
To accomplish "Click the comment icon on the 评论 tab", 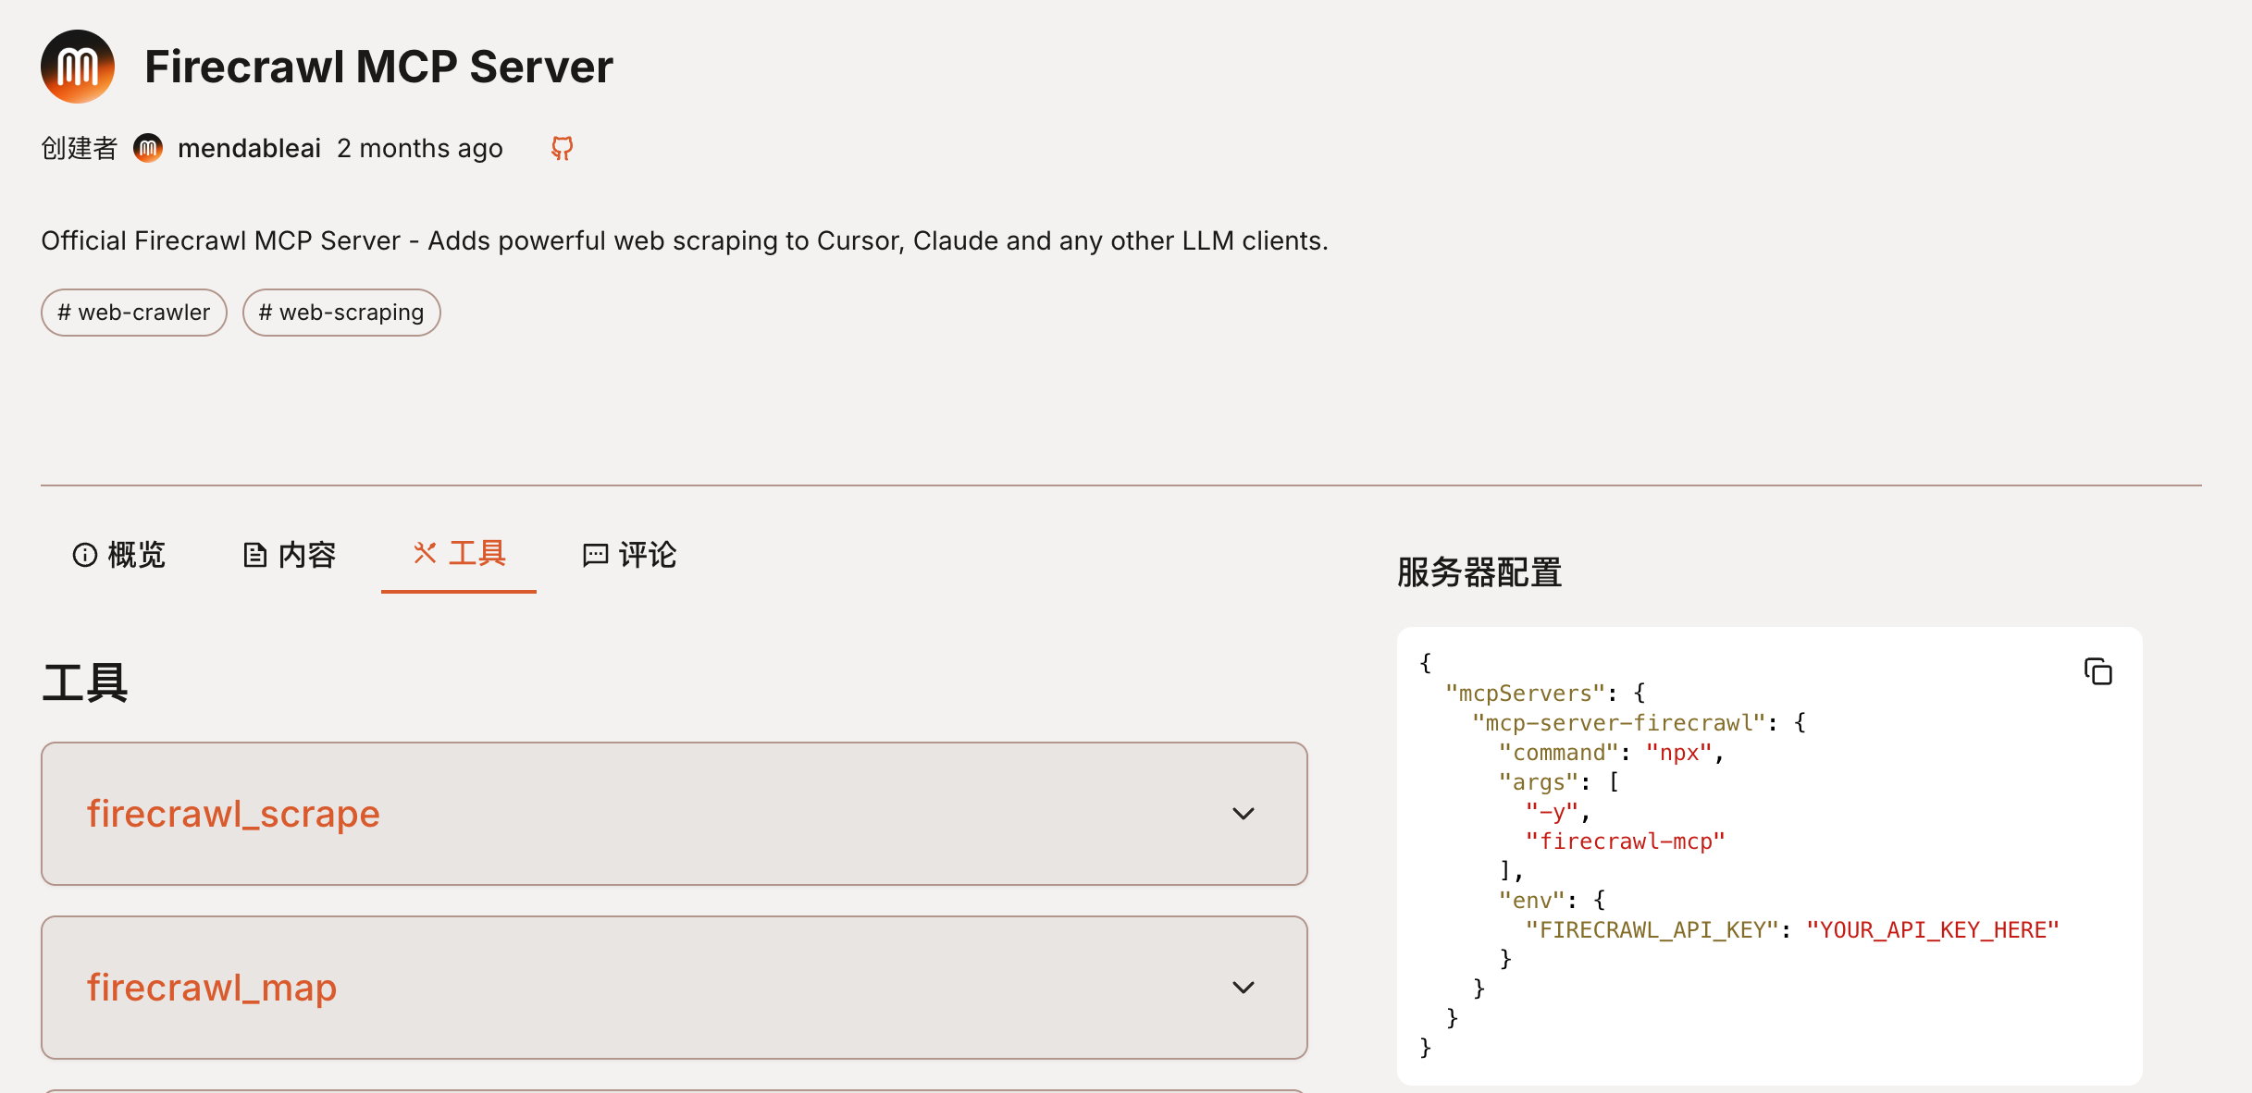I will [595, 555].
